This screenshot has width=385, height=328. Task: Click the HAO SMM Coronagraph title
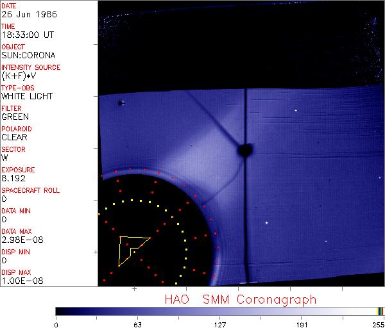[x=240, y=299]
